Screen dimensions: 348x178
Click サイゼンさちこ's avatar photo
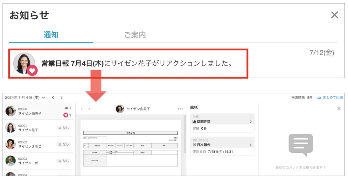coord(10,144)
